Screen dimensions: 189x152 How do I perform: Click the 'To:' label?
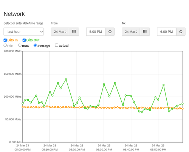pyautogui.click(x=124, y=23)
